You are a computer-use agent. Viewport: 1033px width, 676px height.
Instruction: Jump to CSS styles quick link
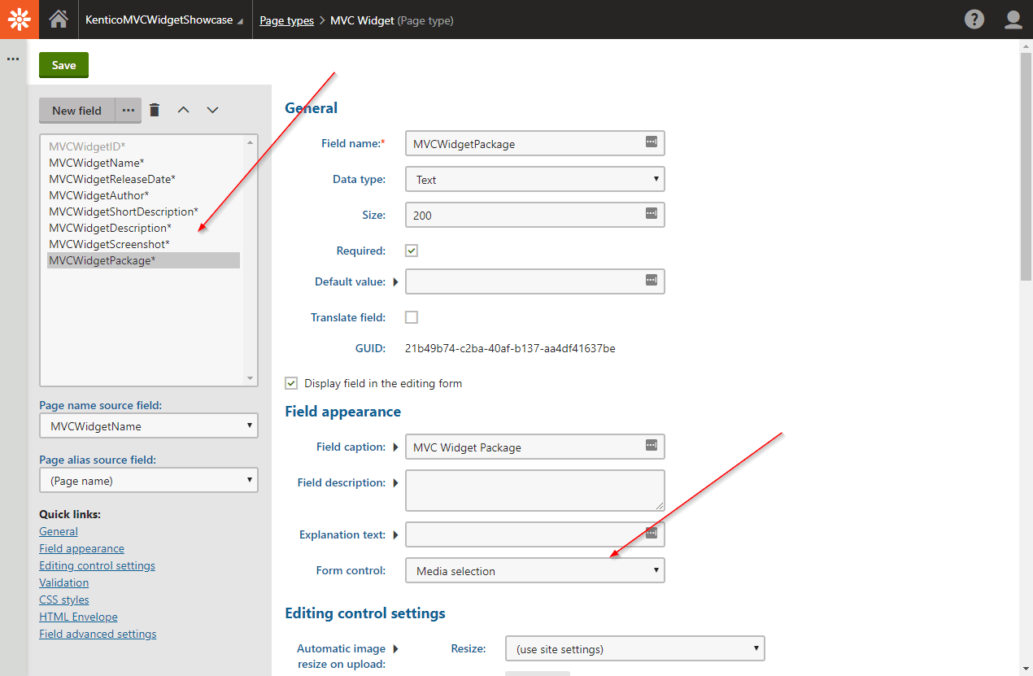(64, 600)
